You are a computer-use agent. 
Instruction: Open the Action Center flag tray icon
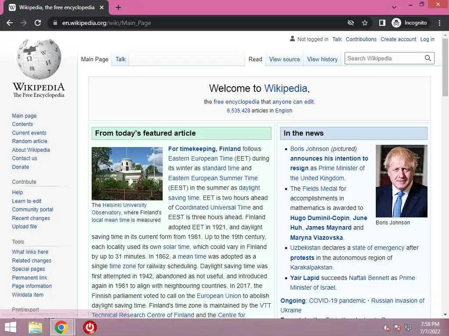[x=397, y=328]
